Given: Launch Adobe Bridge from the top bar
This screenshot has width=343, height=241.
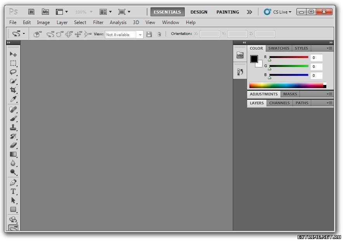Looking at the screenshot, I should pos(31,12).
